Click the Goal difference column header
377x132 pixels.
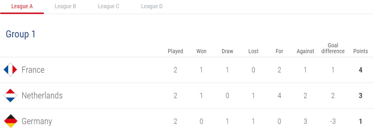click(x=333, y=48)
